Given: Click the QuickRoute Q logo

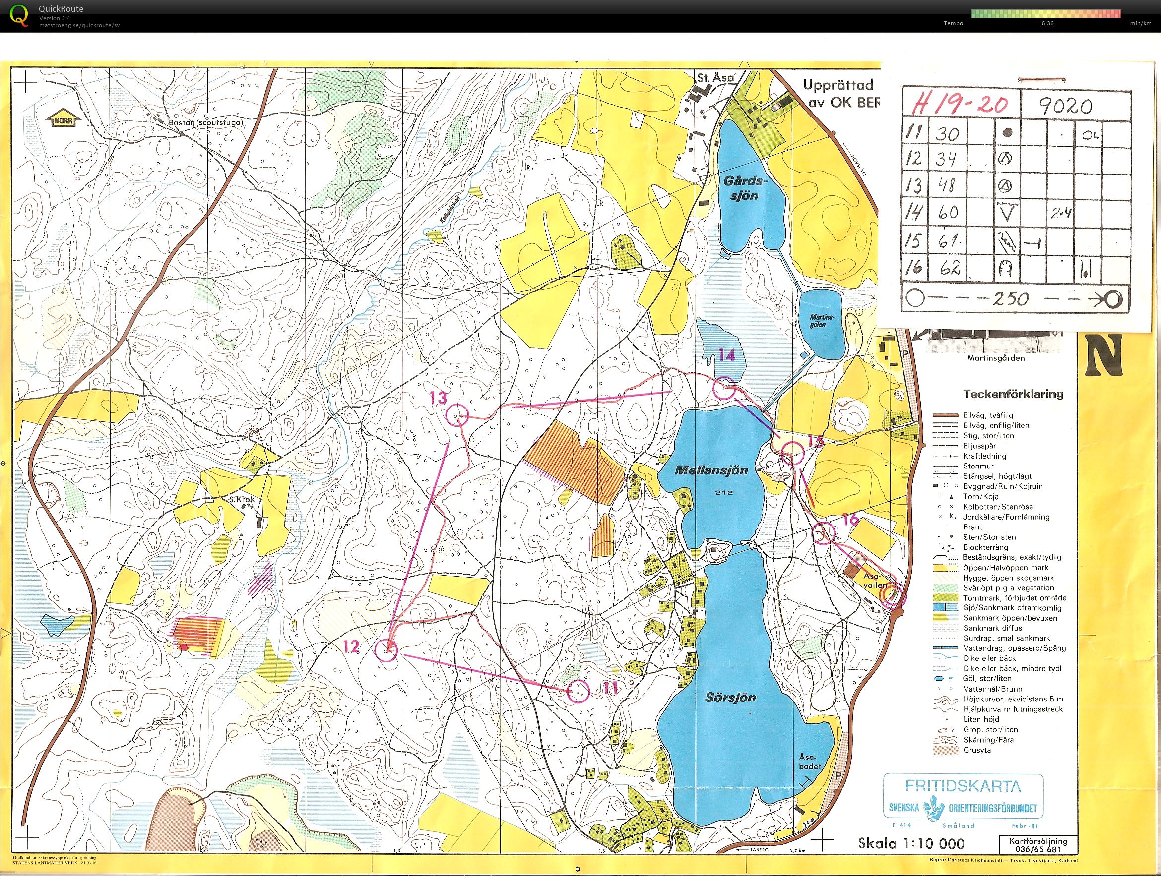Looking at the screenshot, I should tap(18, 15).
